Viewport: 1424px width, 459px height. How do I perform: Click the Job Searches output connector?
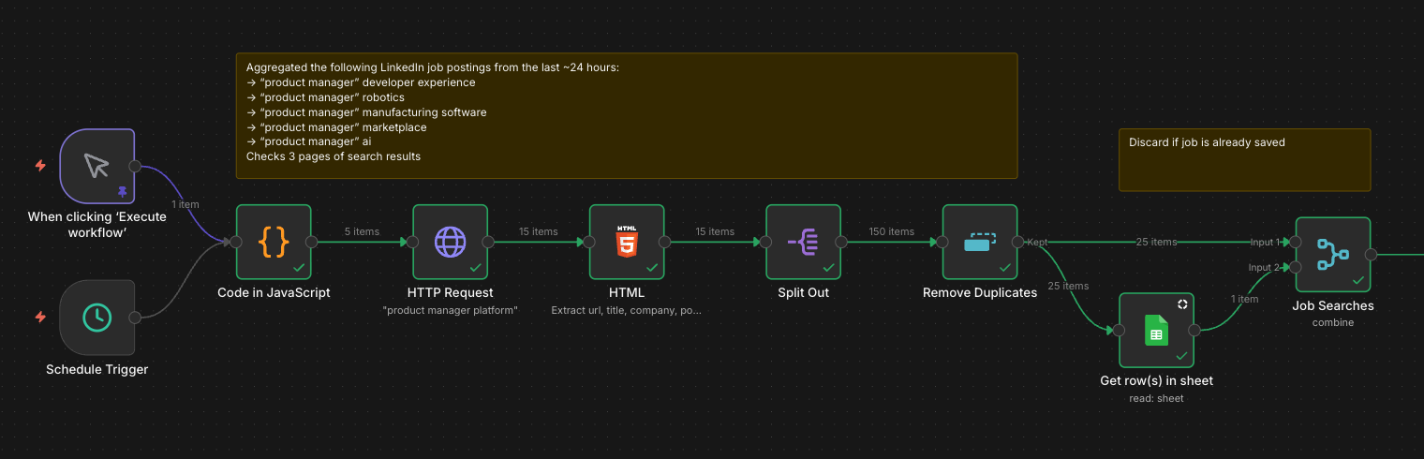pos(1372,254)
